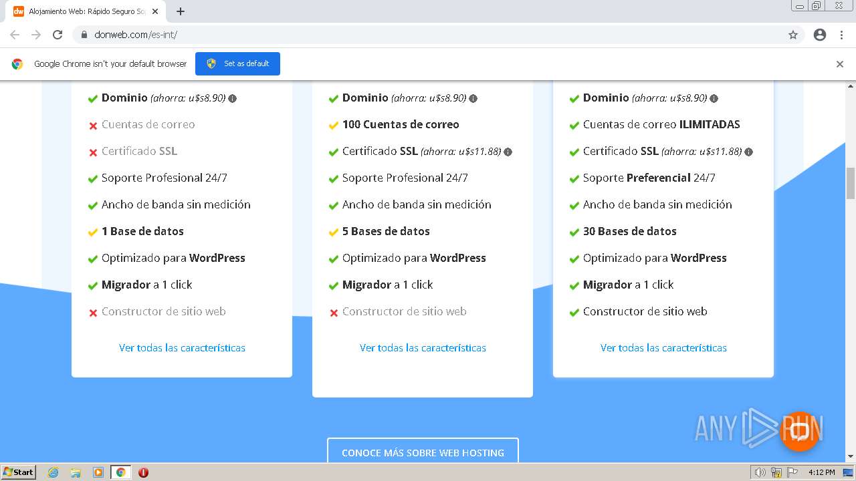Open Chrome's three-dot menu
The image size is (856, 481).
tap(841, 35)
